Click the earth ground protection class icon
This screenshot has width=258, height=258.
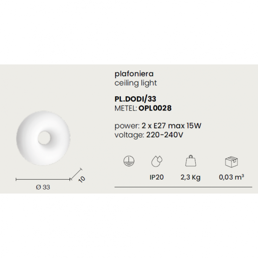(129, 161)
